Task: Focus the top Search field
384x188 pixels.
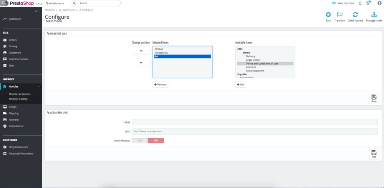Action: point(96,3)
